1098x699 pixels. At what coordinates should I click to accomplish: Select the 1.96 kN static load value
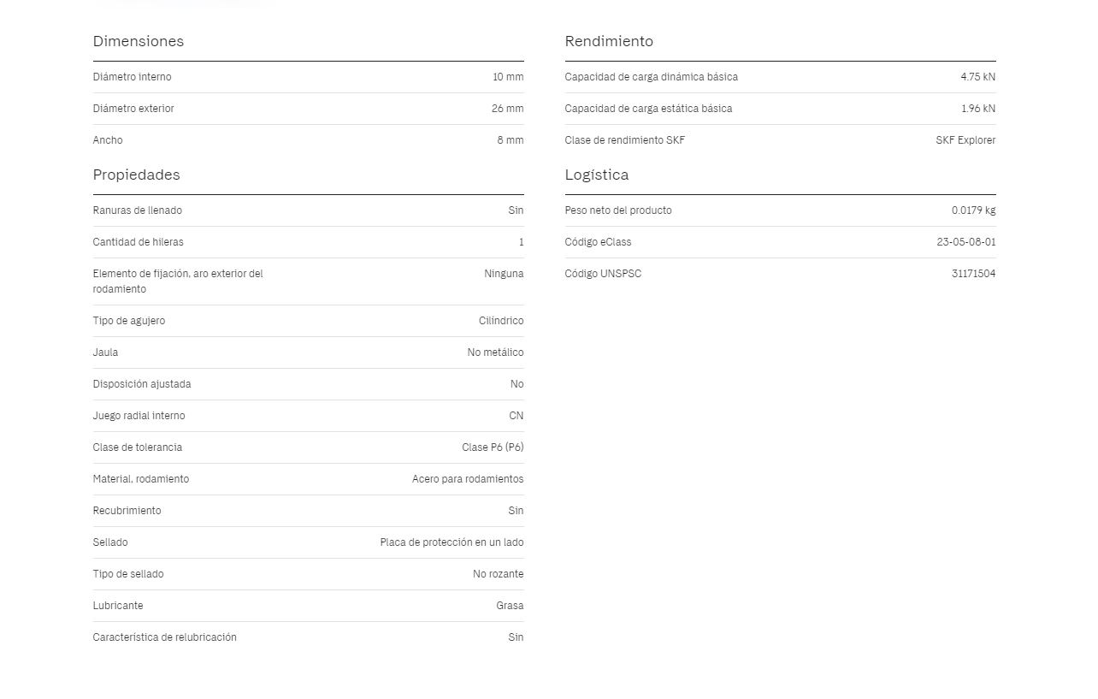point(978,109)
